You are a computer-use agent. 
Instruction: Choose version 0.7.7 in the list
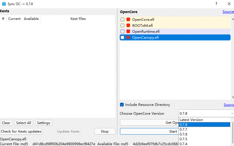click(x=204, y=129)
